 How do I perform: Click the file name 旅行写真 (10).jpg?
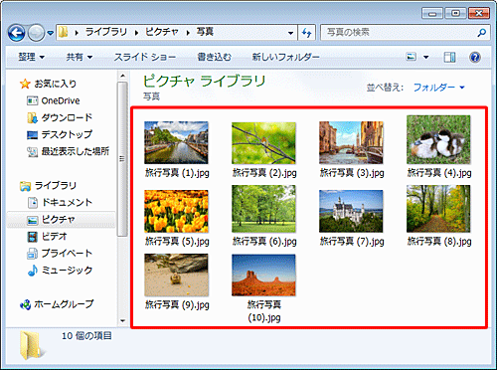click(264, 311)
